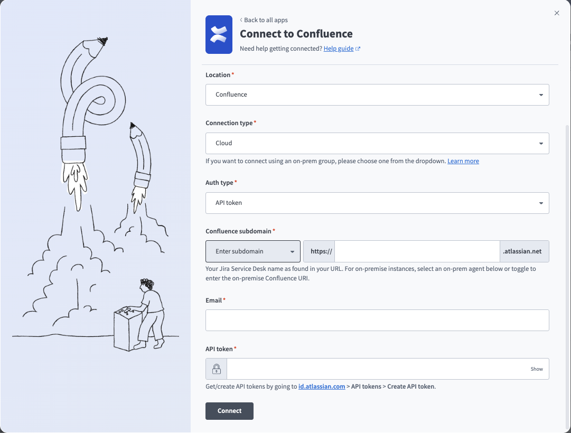Click 'Learn more' about on-prem groups

pos(463,161)
